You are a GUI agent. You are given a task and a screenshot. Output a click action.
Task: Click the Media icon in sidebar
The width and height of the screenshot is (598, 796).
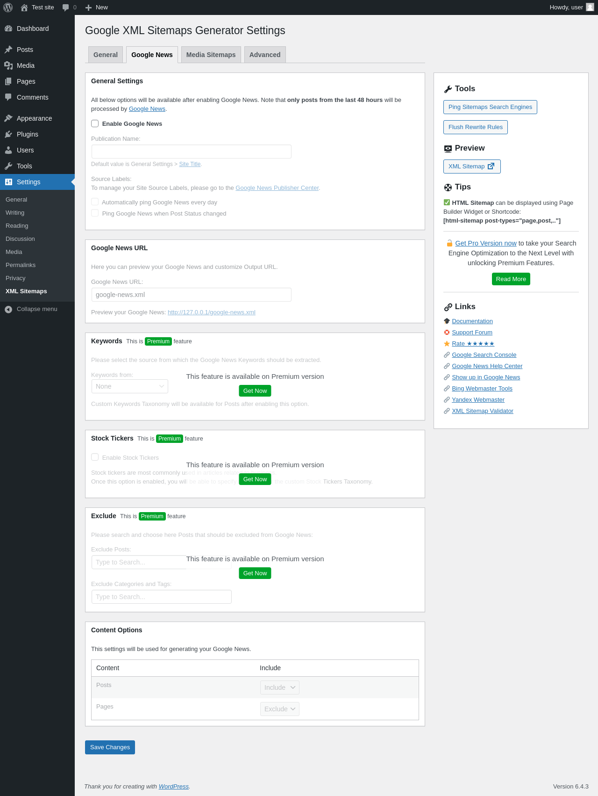coord(8,65)
